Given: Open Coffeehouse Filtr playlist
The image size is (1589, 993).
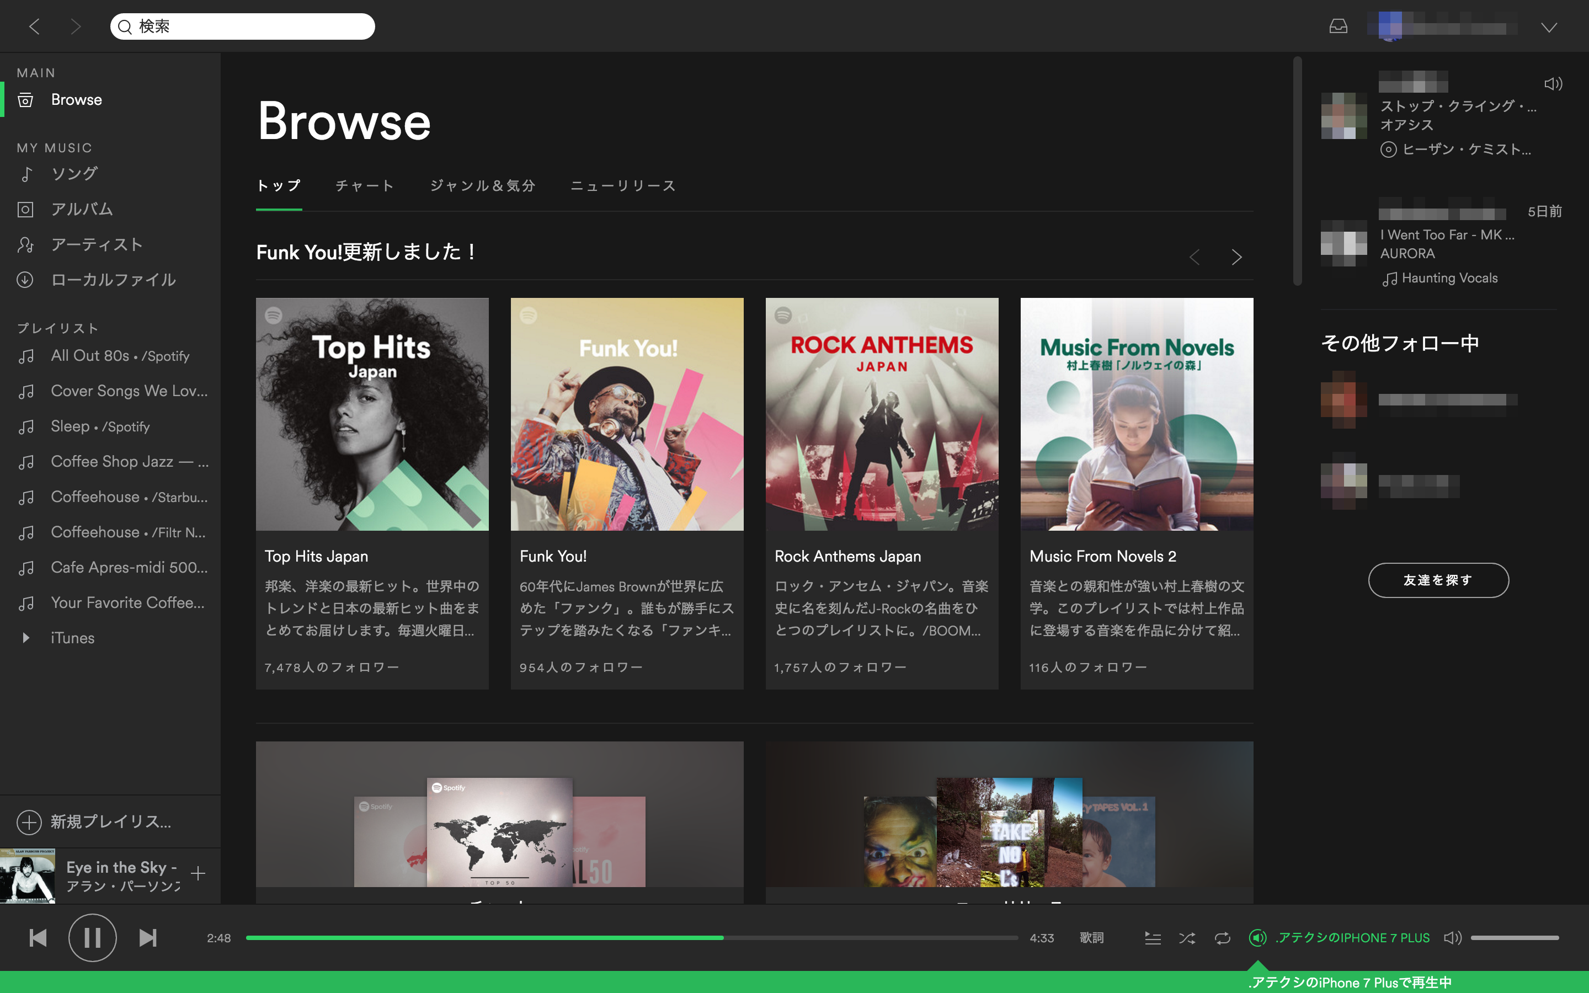Looking at the screenshot, I should 129,532.
